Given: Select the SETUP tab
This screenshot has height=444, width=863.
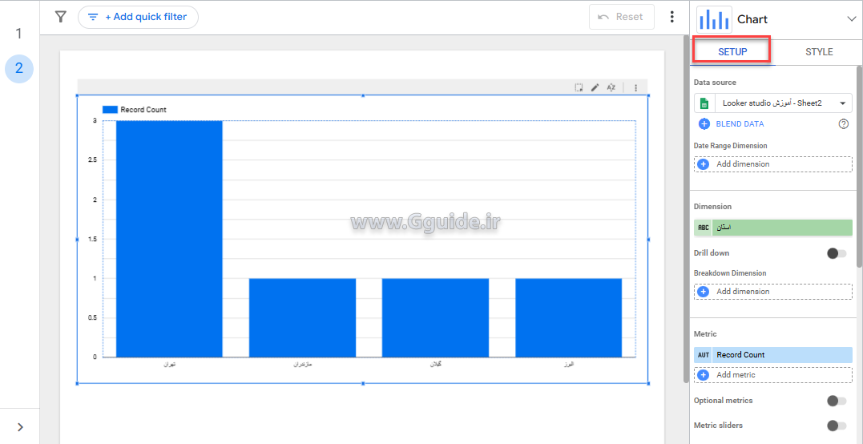Looking at the screenshot, I should [x=732, y=52].
